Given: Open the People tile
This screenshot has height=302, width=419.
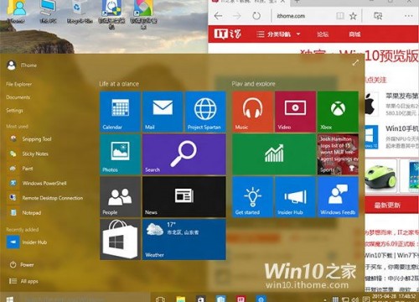Looking at the screenshot, I should coord(120,197).
